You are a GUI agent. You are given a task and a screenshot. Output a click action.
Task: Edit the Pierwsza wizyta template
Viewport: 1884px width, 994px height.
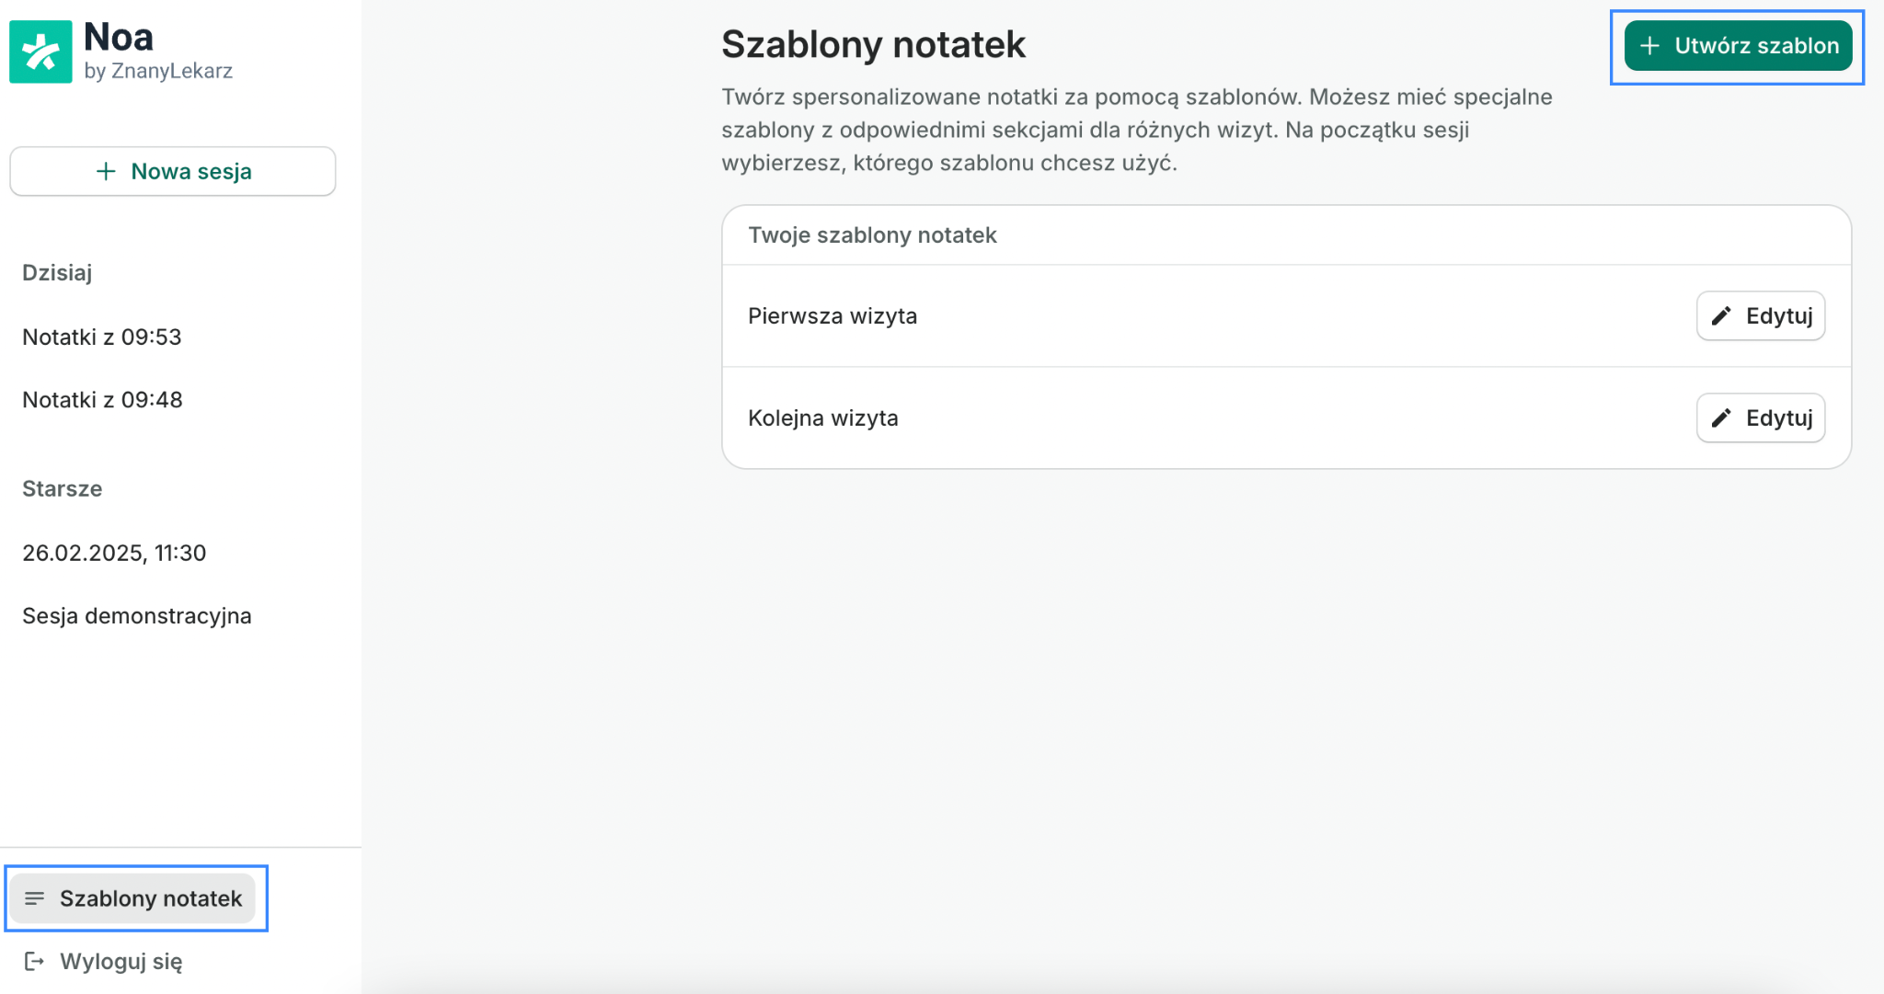(1761, 315)
